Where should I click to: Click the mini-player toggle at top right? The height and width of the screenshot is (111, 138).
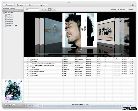132,5
